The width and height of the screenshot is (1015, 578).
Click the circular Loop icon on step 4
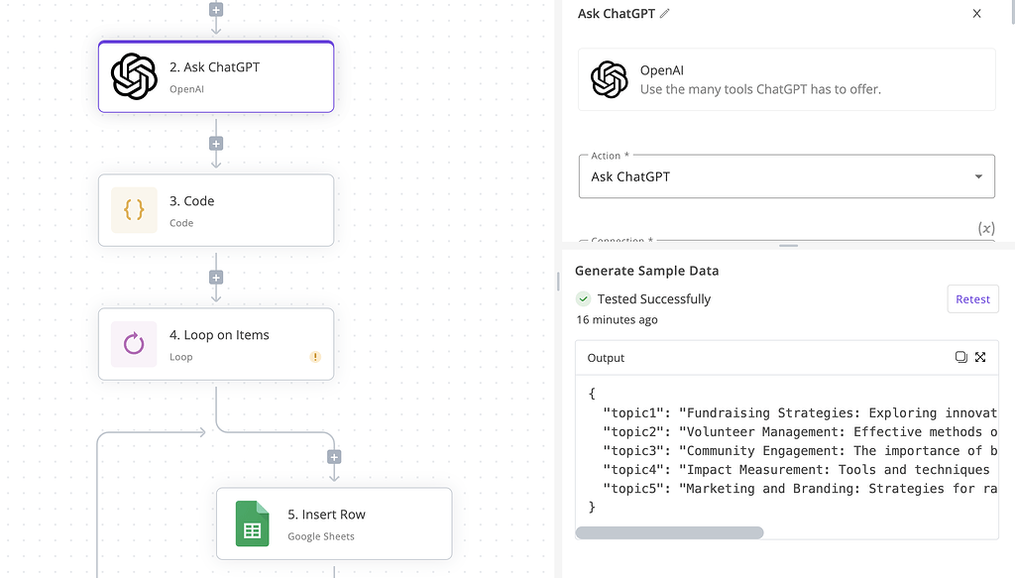coord(134,344)
